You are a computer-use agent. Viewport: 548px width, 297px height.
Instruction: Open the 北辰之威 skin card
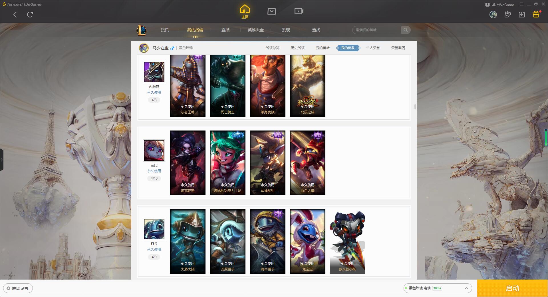[x=307, y=86]
